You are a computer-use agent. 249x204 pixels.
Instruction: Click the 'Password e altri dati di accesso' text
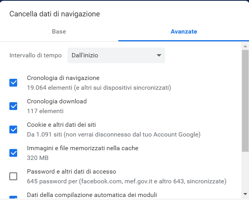(71, 172)
